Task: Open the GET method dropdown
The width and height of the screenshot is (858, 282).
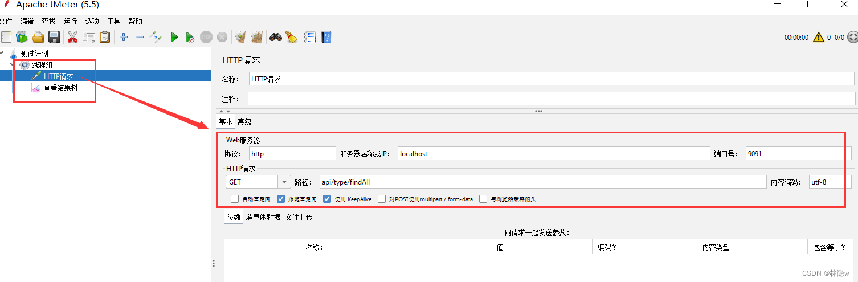Action: pyautogui.click(x=284, y=182)
